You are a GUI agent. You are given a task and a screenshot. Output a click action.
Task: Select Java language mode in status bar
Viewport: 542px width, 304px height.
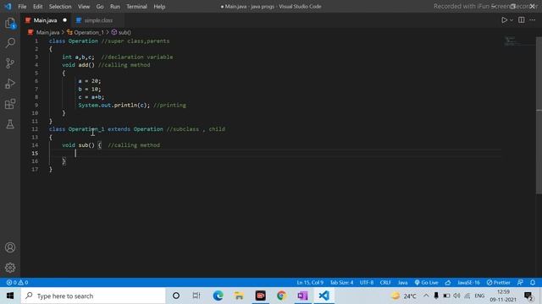pos(403,283)
